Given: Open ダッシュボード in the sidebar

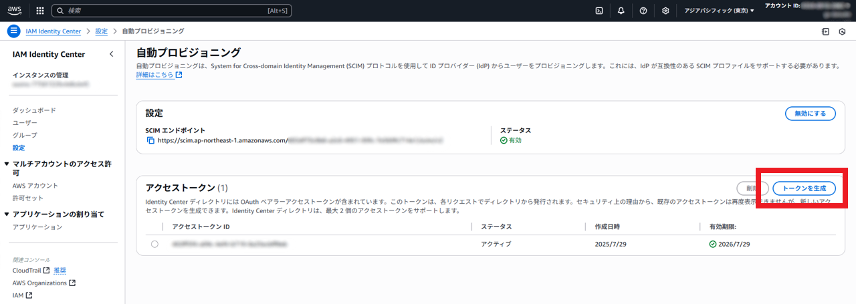Looking at the screenshot, I should (34, 110).
